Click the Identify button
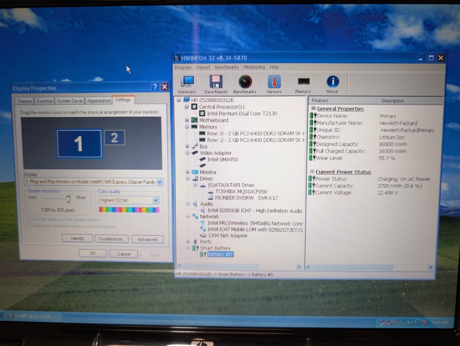The width and height of the screenshot is (460, 346). pos(78,239)
